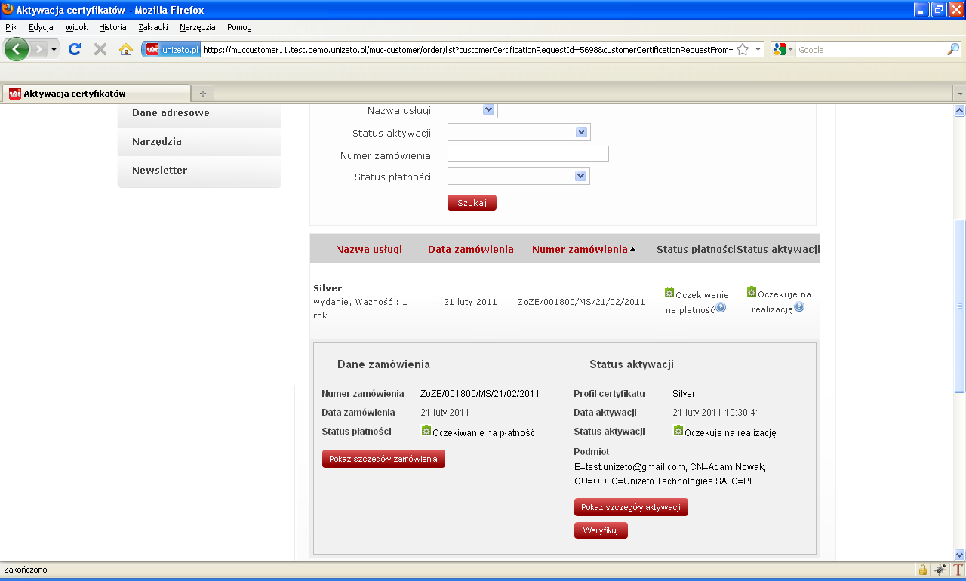Click the bug icon in status bar
The image size is (966, 581).
pyautogui.click(x=940, y=570)
